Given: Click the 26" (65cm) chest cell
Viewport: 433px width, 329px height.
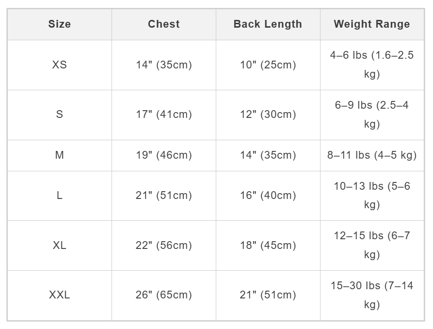Looking at the screenshot, I should (x=164, y=295).
